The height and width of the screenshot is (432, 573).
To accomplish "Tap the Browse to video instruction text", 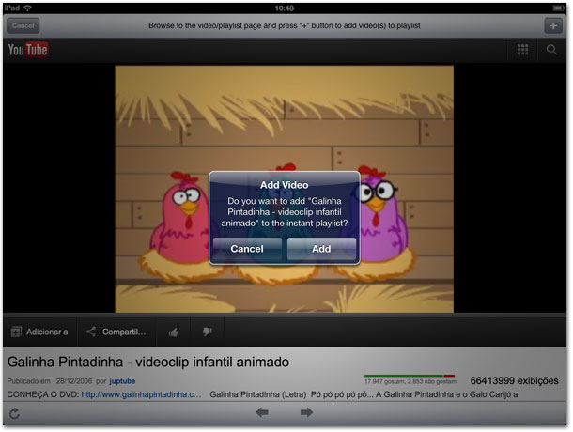I will coord(285,26).
